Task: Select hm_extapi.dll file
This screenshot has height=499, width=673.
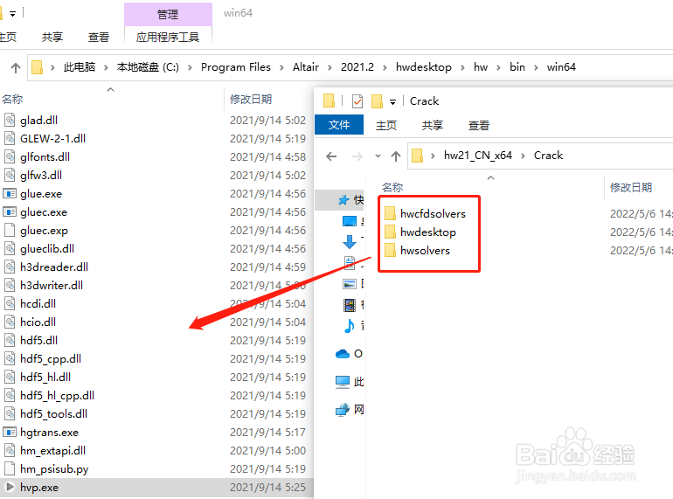Action: pyautogui.click(x=52, y=451)
